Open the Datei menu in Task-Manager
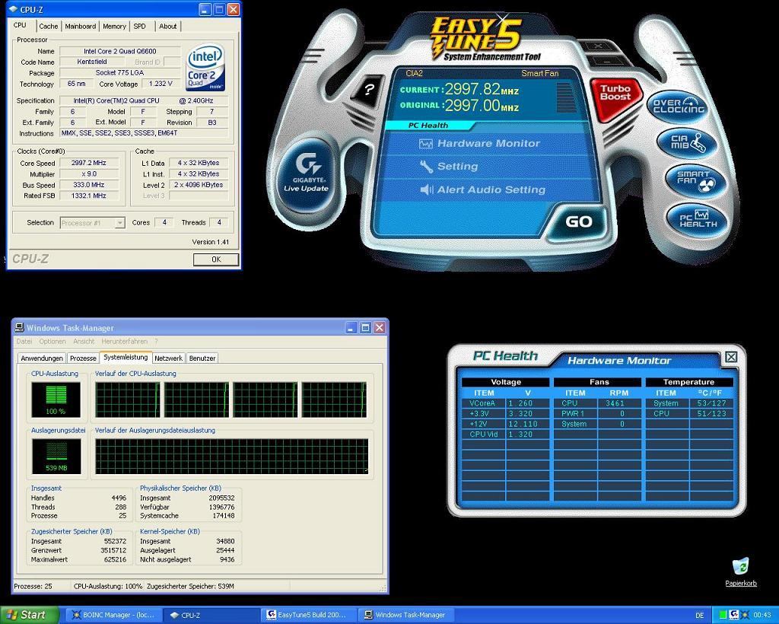The width and height of the screenshot is (779, 624). pyautogui.click(x=24, y=342)
